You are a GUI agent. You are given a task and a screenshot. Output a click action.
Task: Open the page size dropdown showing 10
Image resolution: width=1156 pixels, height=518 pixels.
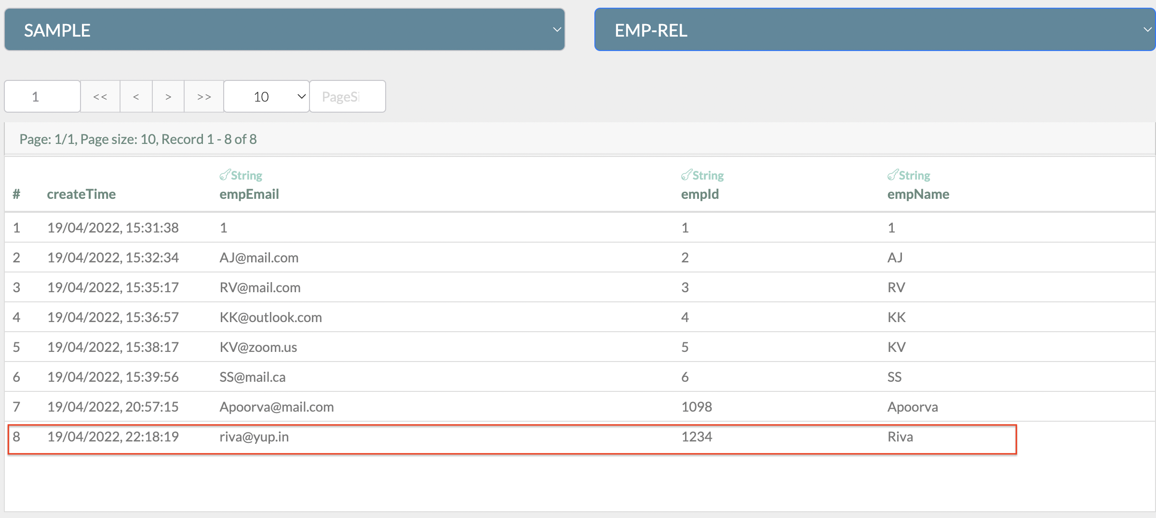coord(266,96)
